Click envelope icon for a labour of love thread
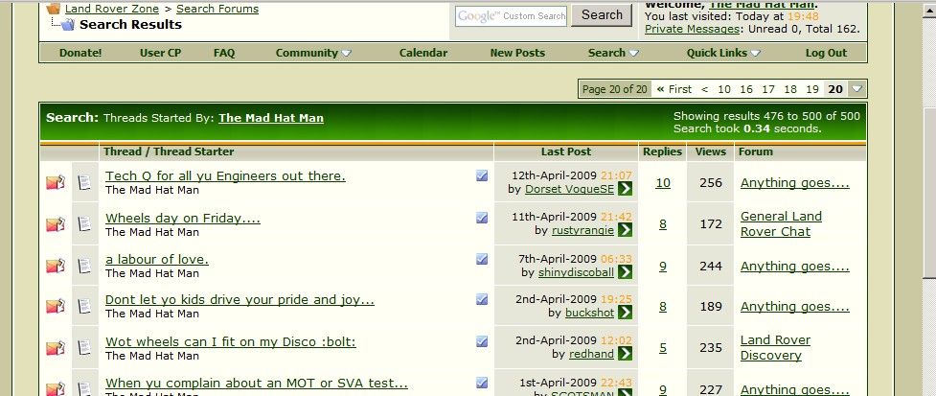Screen dimensions: 936x396 [x=56, y=266]
